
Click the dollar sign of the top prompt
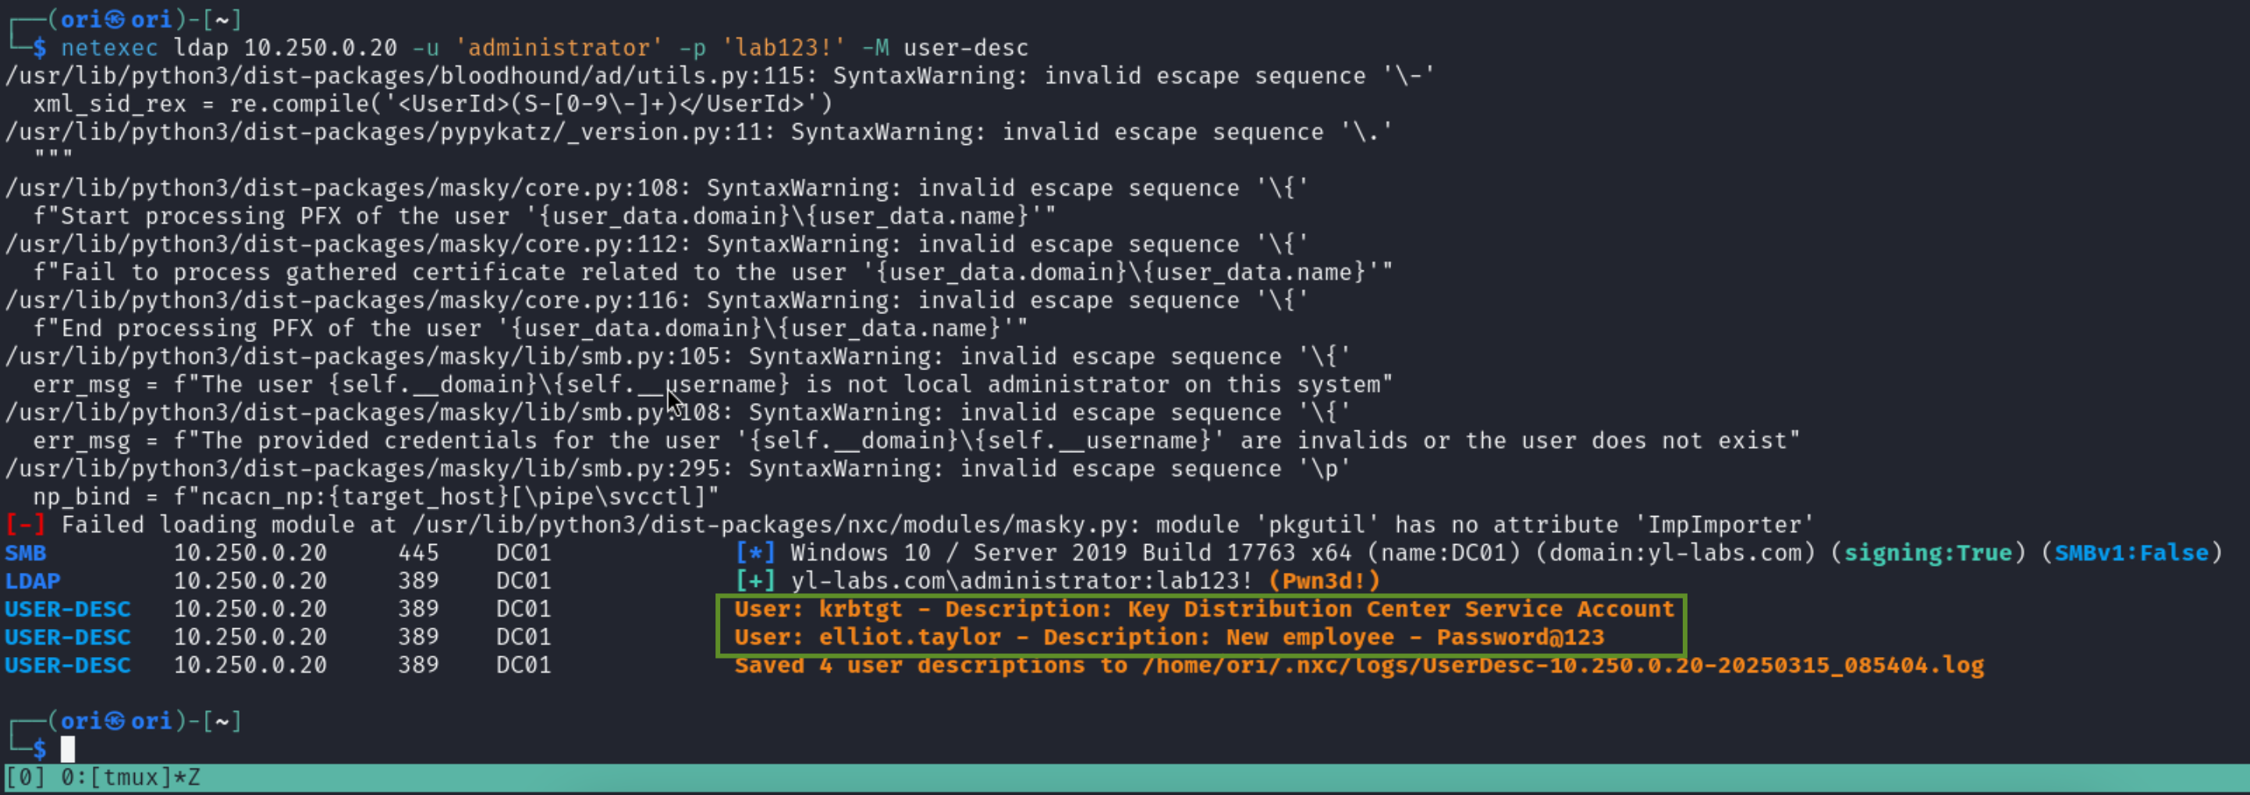pos(41,47)
